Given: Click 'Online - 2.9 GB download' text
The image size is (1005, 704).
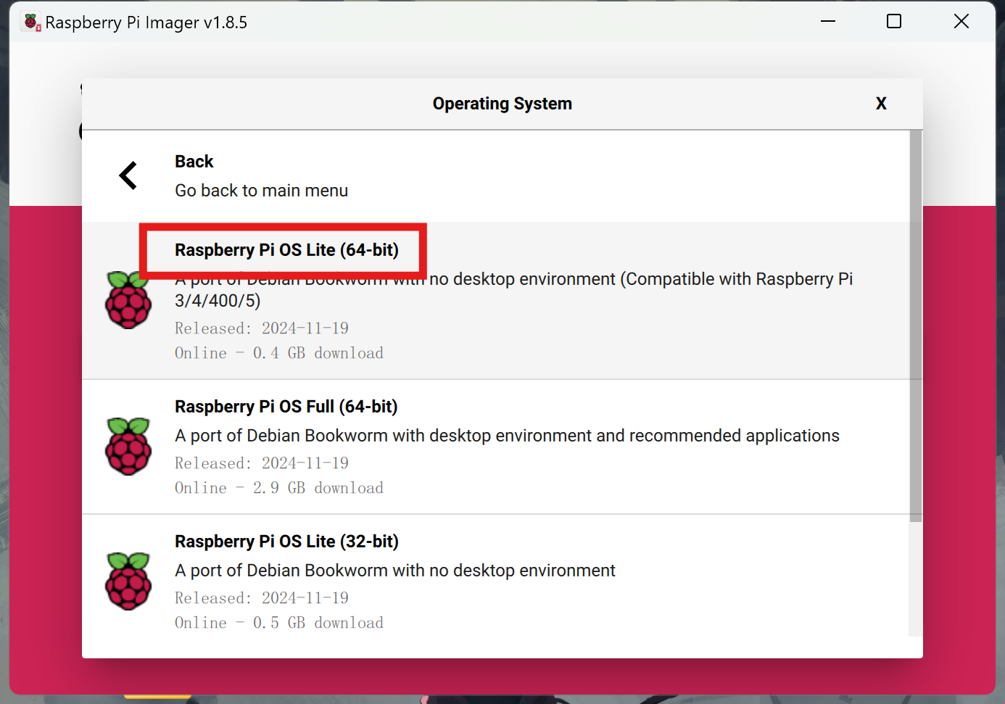Looking at the screenshot, I should tap(279, 488).
